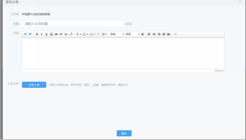246x140 pixels.
Task: Apply character border formatting
Action: click(x=51, y=34)
